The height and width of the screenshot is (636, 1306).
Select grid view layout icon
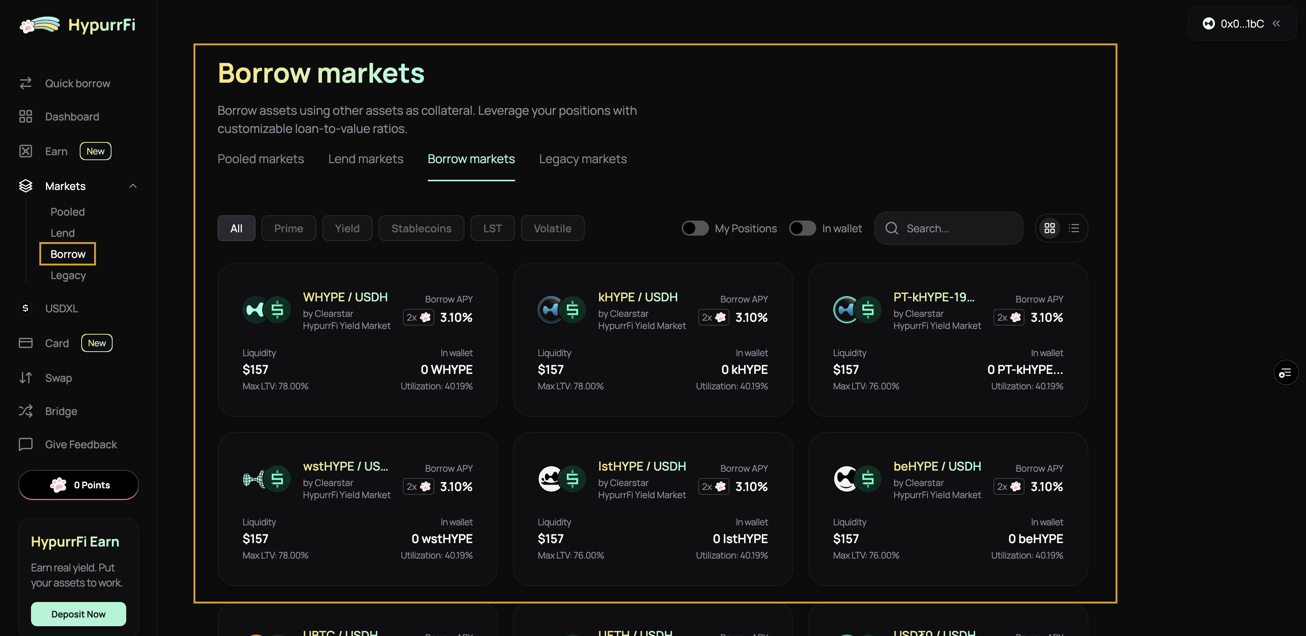coord(1049,228)
